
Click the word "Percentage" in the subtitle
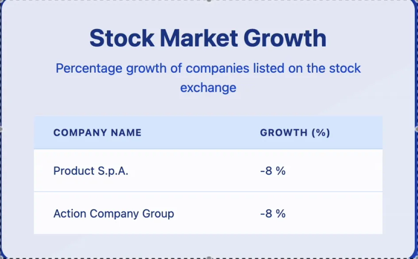pyautogui.click(x=89, y=69)
